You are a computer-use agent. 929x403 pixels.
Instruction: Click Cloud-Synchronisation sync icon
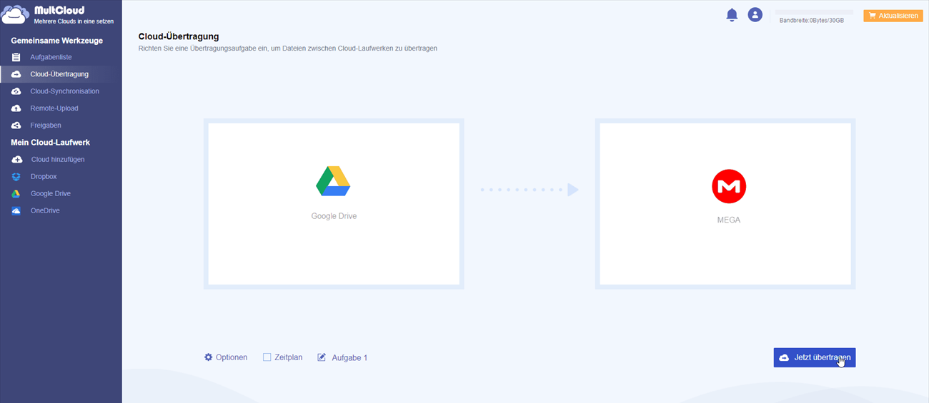[x=16, y=91]
